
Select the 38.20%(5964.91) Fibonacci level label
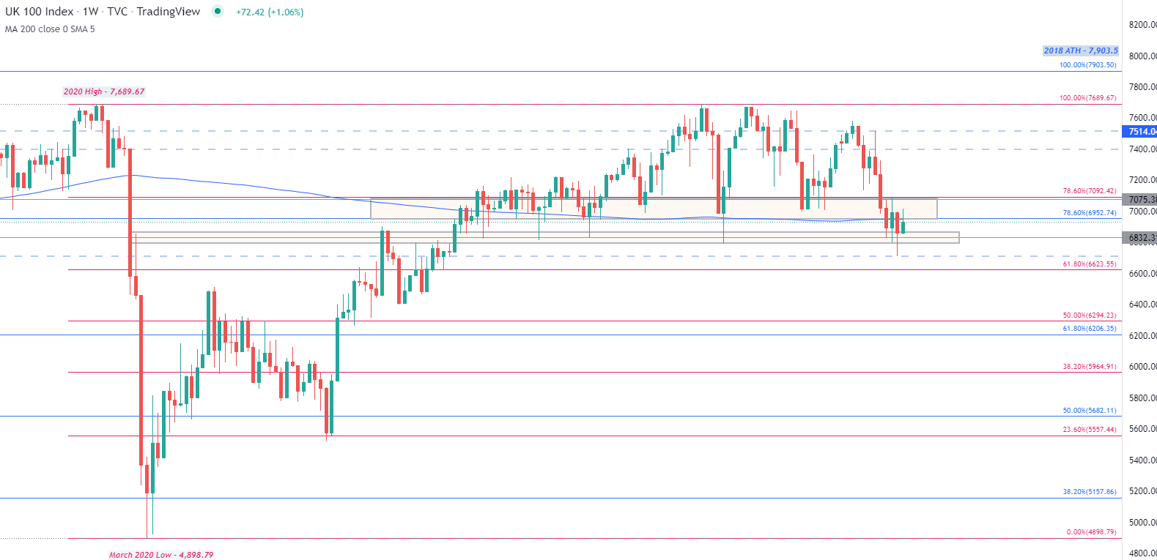tap(1090, 367)
